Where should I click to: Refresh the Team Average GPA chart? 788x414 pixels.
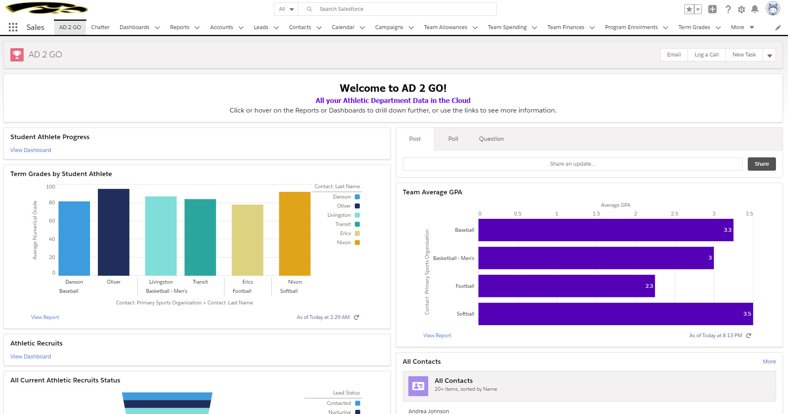pos(749,336)
